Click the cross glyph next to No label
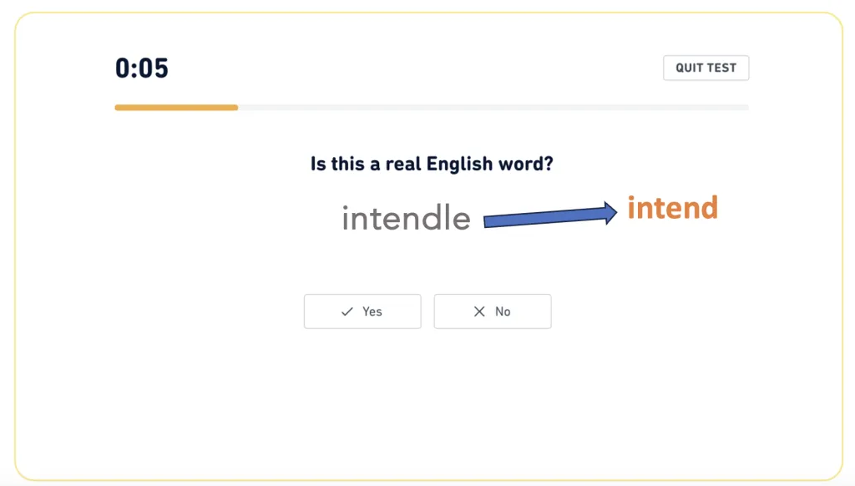This screenshot has width=855, height=486. pos(480,311)
